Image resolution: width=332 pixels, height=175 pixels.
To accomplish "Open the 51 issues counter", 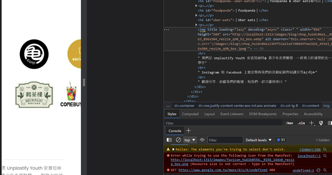I will [x=281, y=140].
